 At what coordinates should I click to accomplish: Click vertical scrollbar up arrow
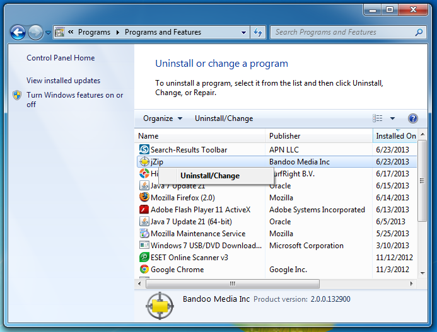coord(422,134)
